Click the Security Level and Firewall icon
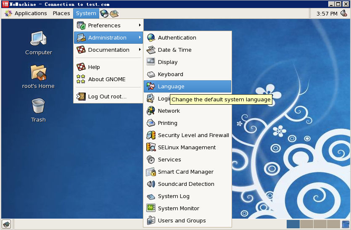Image resolution: width=351 pixels, height=230 pixels. pos(151,135)
